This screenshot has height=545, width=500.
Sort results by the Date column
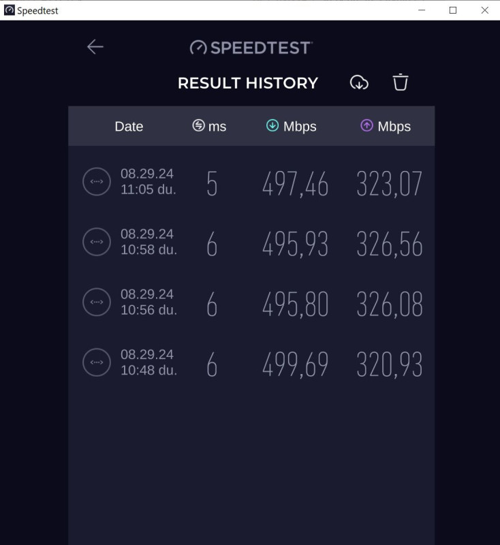click(x=129, y=126)
